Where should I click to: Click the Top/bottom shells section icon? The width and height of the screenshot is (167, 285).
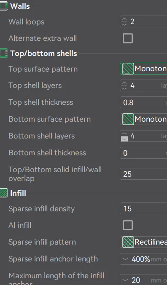click(x=4, y=53)
